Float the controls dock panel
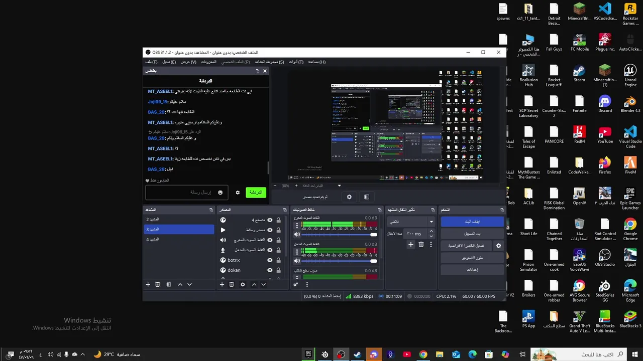 point(502,210)
